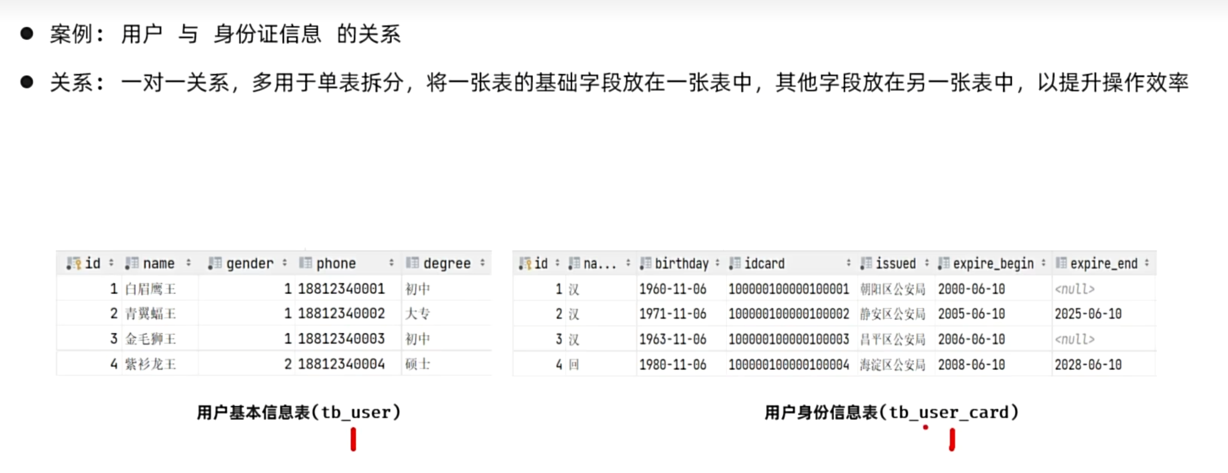Viewport: 1228px width, 473px height.
Task: Click the name column header icon
Action: coord(132,263)
